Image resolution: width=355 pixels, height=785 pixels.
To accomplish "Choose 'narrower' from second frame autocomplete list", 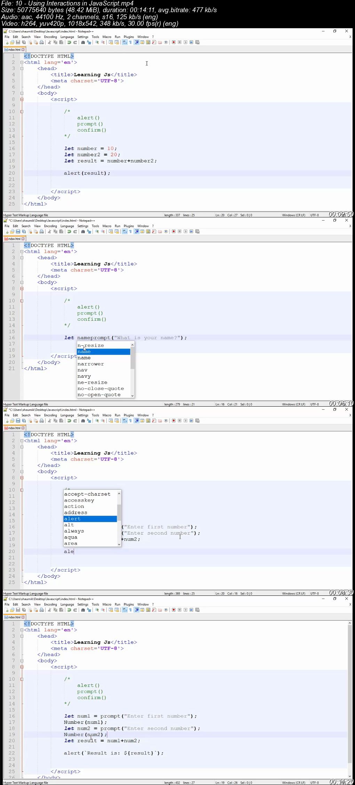I will pos(103,364).
